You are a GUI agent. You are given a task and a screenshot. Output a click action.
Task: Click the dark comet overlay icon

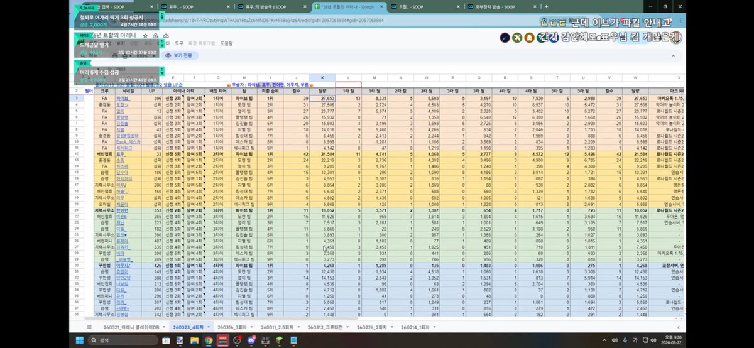point(505,38)
